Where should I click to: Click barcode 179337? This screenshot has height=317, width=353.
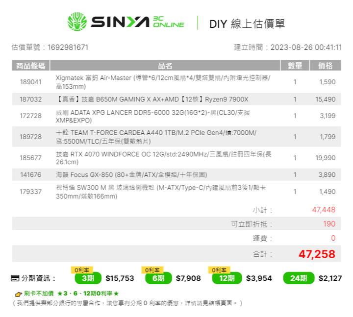(30, 192)
